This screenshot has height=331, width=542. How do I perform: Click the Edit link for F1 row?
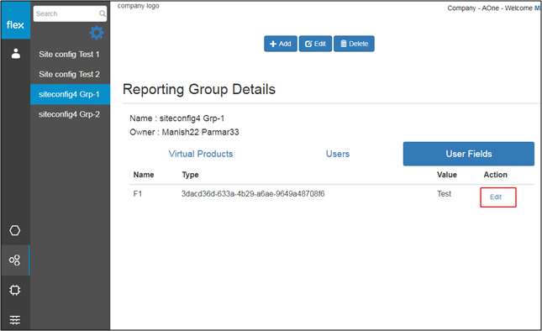click(496, 197)
